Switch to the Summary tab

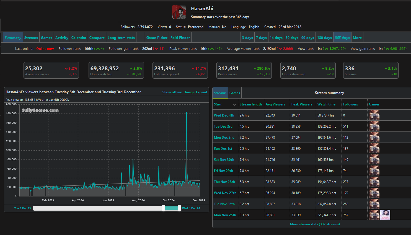13,38
